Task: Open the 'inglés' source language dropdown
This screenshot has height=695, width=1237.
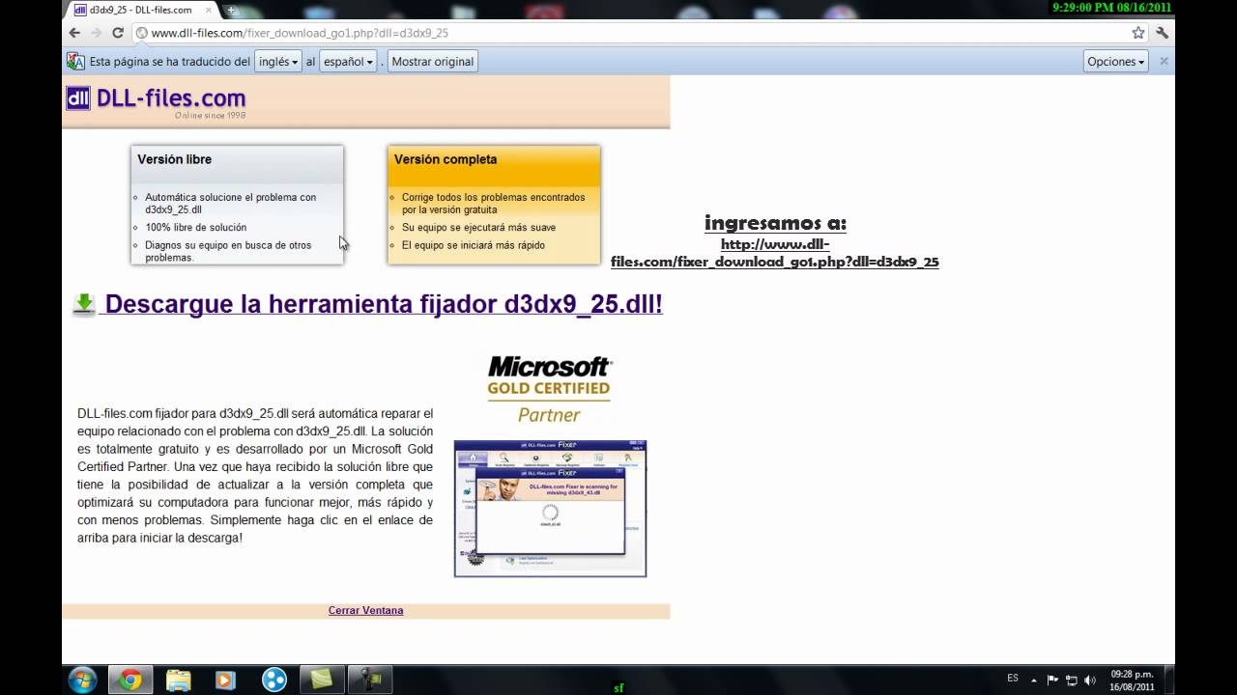Action: tap(278, 61)
